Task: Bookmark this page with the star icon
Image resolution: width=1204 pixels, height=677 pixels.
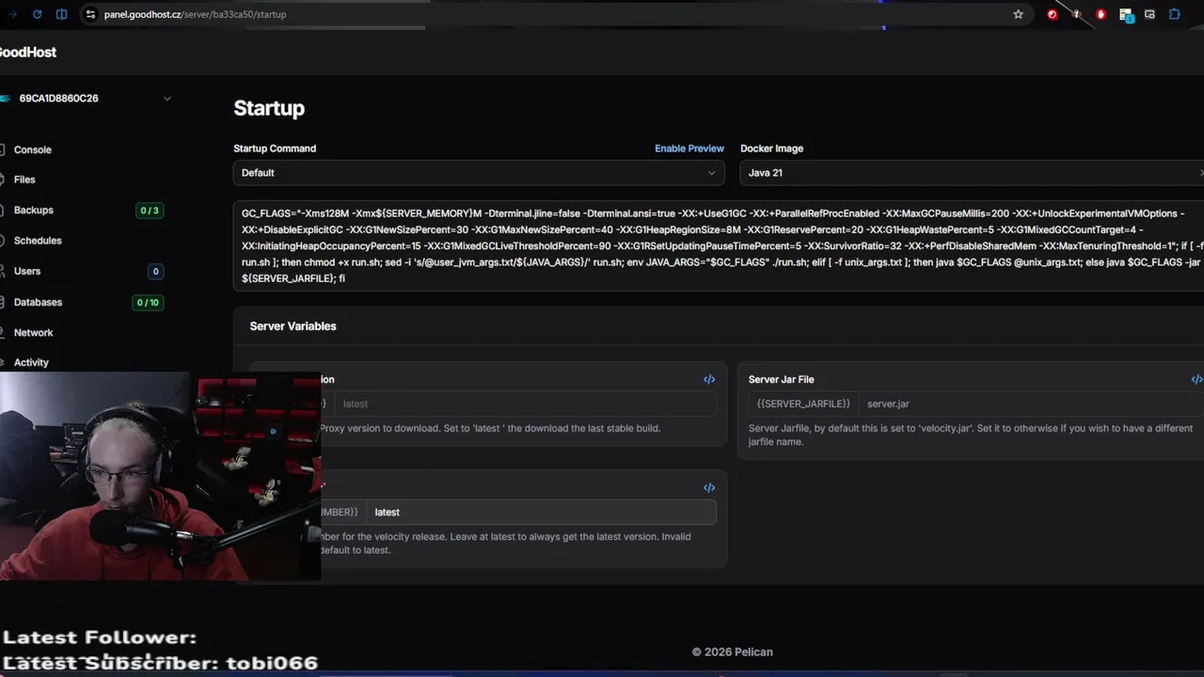Action: (x=1018, y=14)
